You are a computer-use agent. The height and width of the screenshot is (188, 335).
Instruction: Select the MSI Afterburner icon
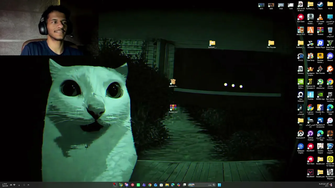tap(320, 84)
